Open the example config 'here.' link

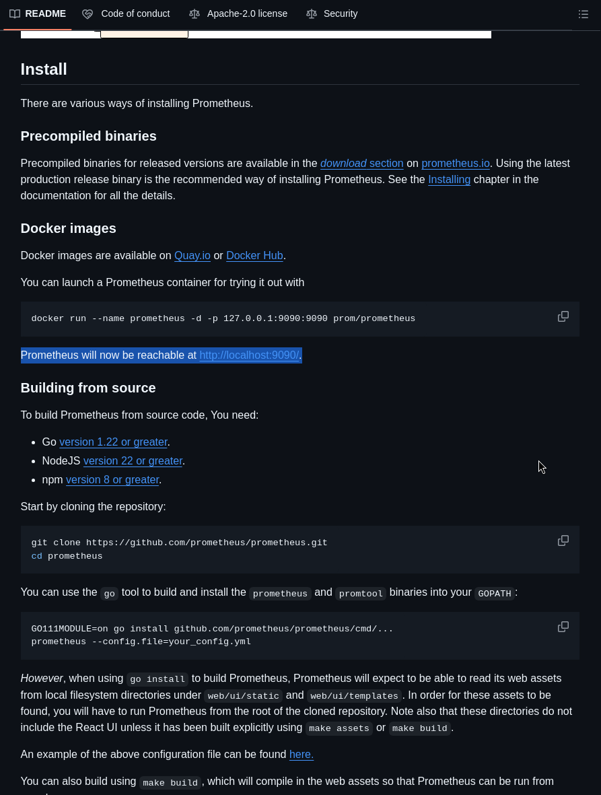click(x=301, y=755)
